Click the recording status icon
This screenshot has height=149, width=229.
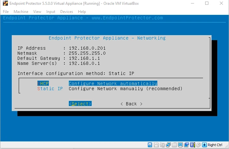pos(186,145)
